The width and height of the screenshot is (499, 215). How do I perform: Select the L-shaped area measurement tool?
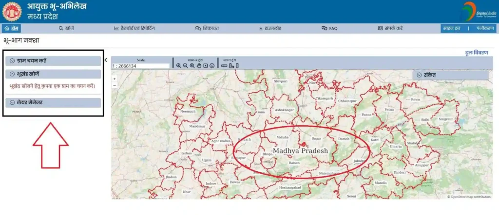tap(231, 66)
